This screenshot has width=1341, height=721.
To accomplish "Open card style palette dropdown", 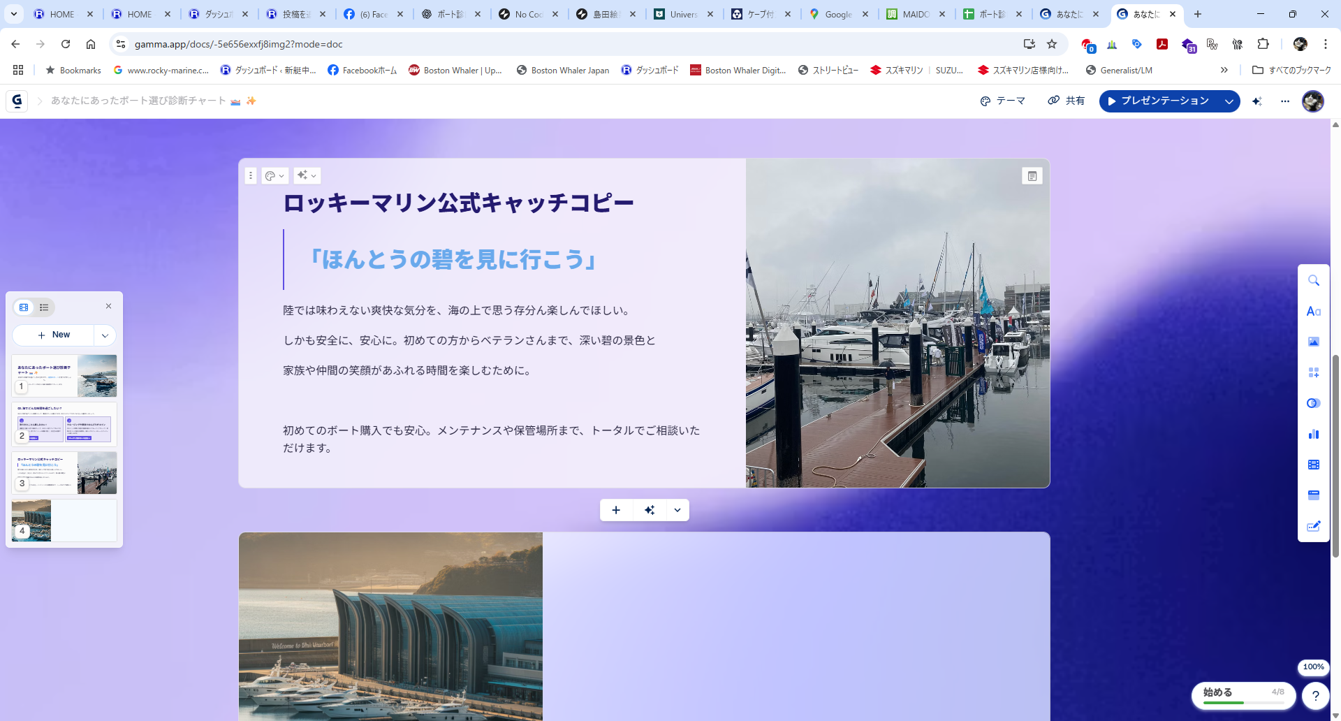I will click(274, 175).
